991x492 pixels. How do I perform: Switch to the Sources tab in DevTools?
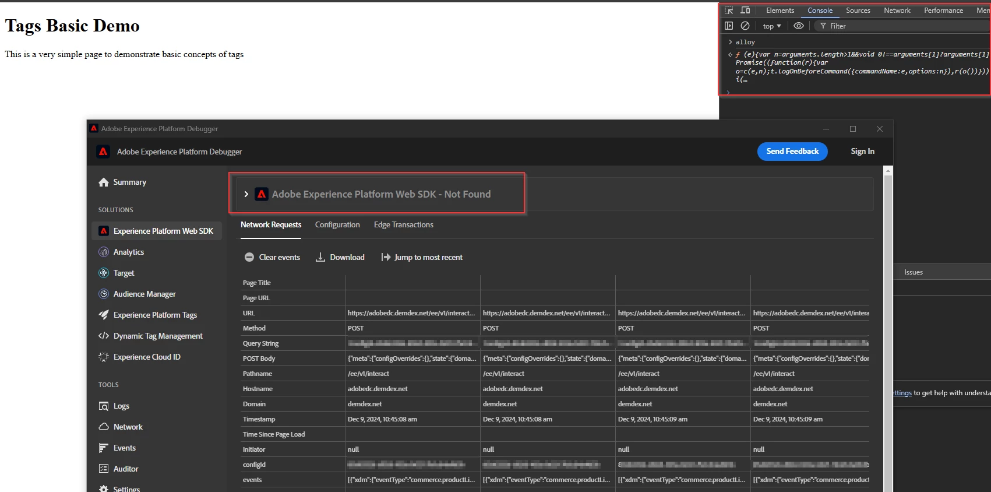tap(858, 10)
